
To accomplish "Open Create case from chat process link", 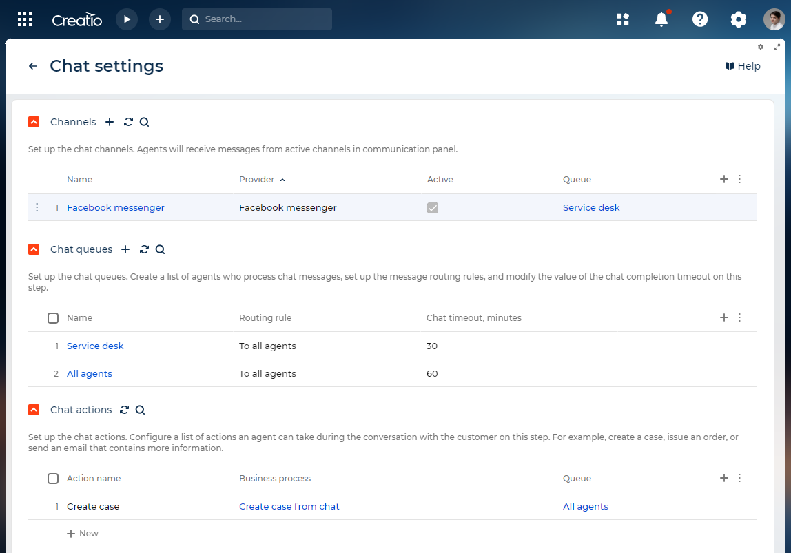I will [x=289, y=507].
